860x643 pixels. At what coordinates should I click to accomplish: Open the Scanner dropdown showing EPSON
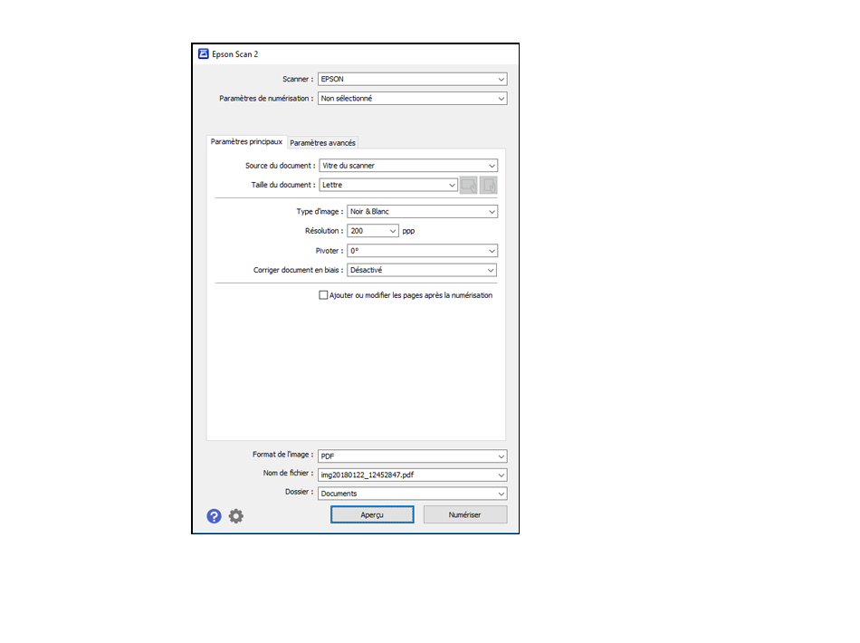point(413,79)
